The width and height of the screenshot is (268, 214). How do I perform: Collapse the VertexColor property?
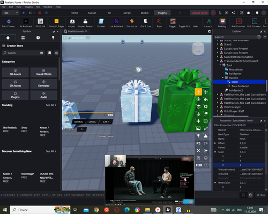(215, 182)
